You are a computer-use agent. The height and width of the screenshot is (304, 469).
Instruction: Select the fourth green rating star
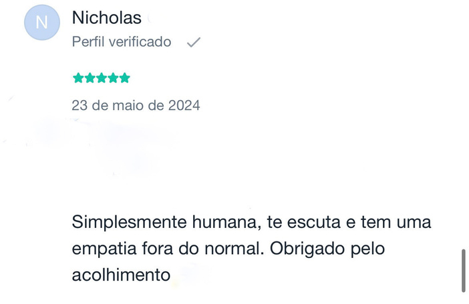click(113, 78)
